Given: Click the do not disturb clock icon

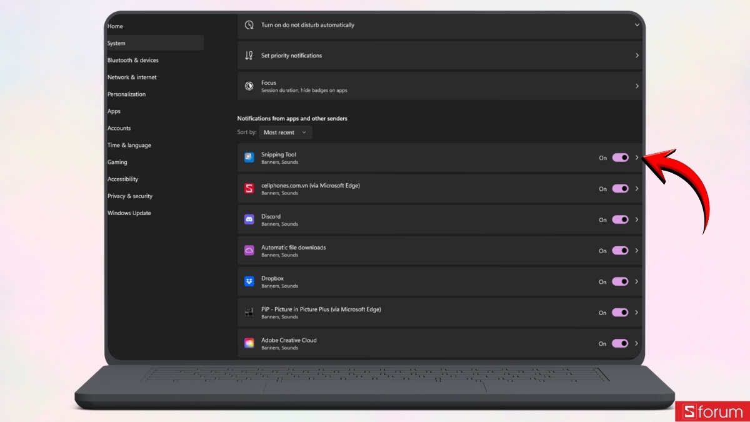Looking at the screenshot, I should click(249, 25).
